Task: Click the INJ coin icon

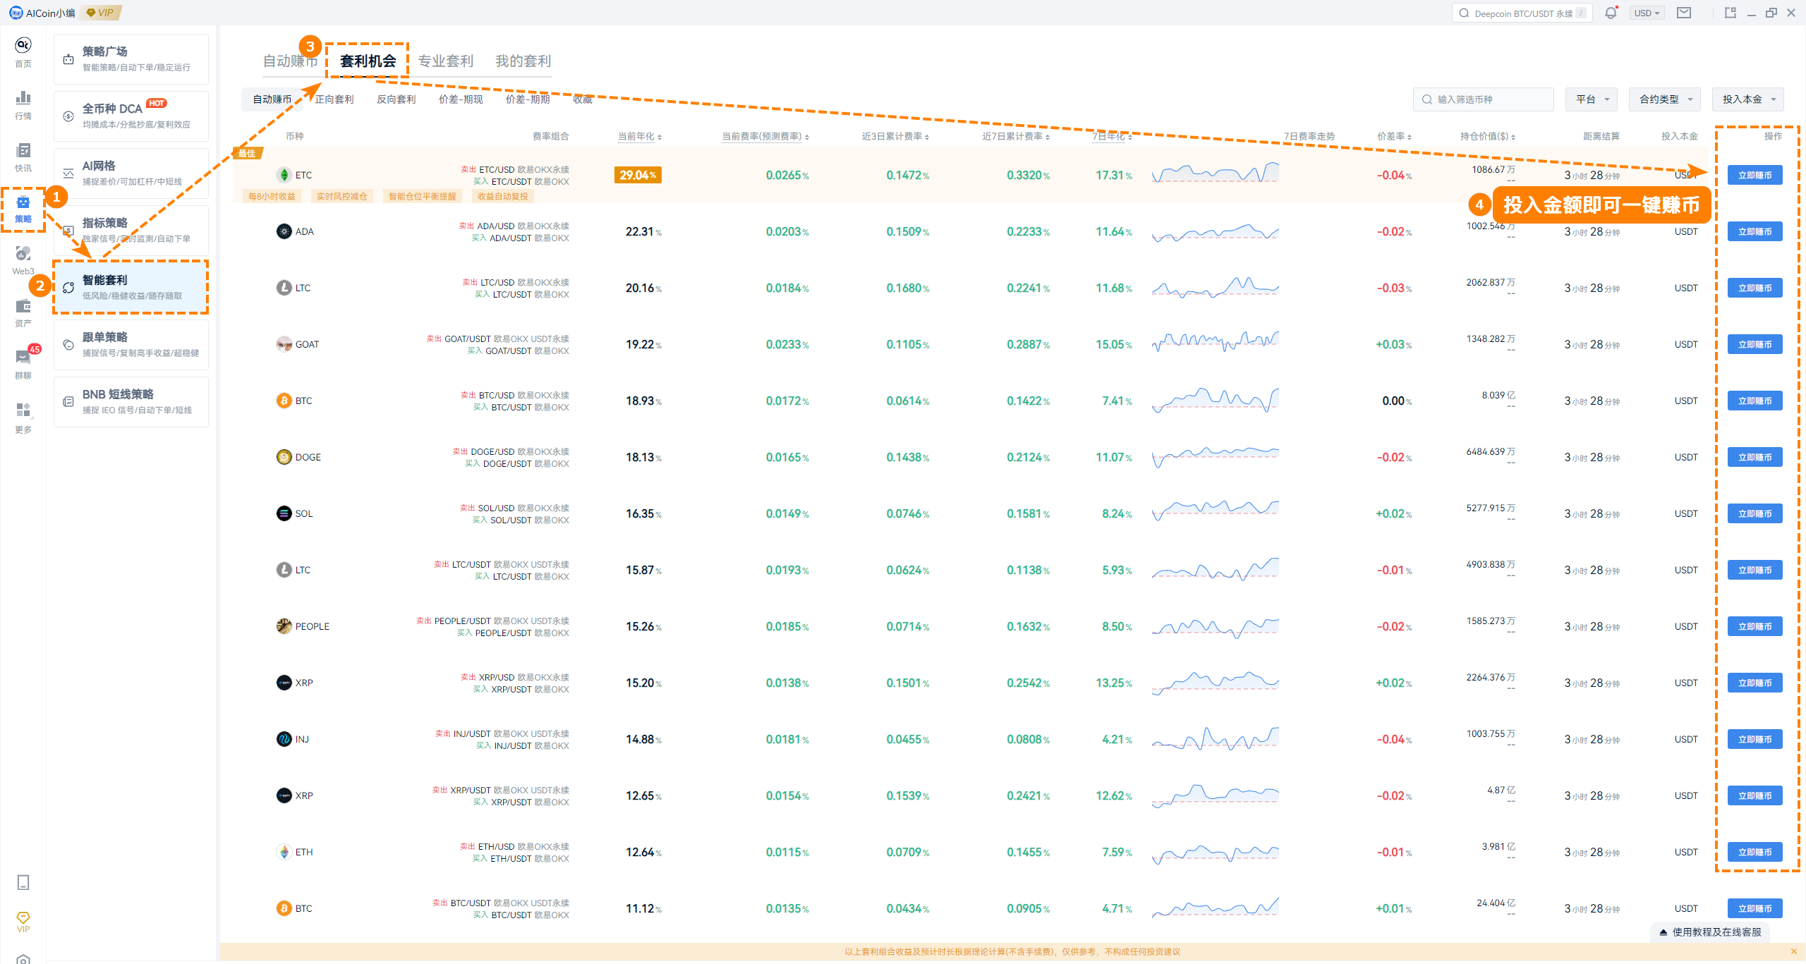Action: pyautogui.click(x=284, y=739)
